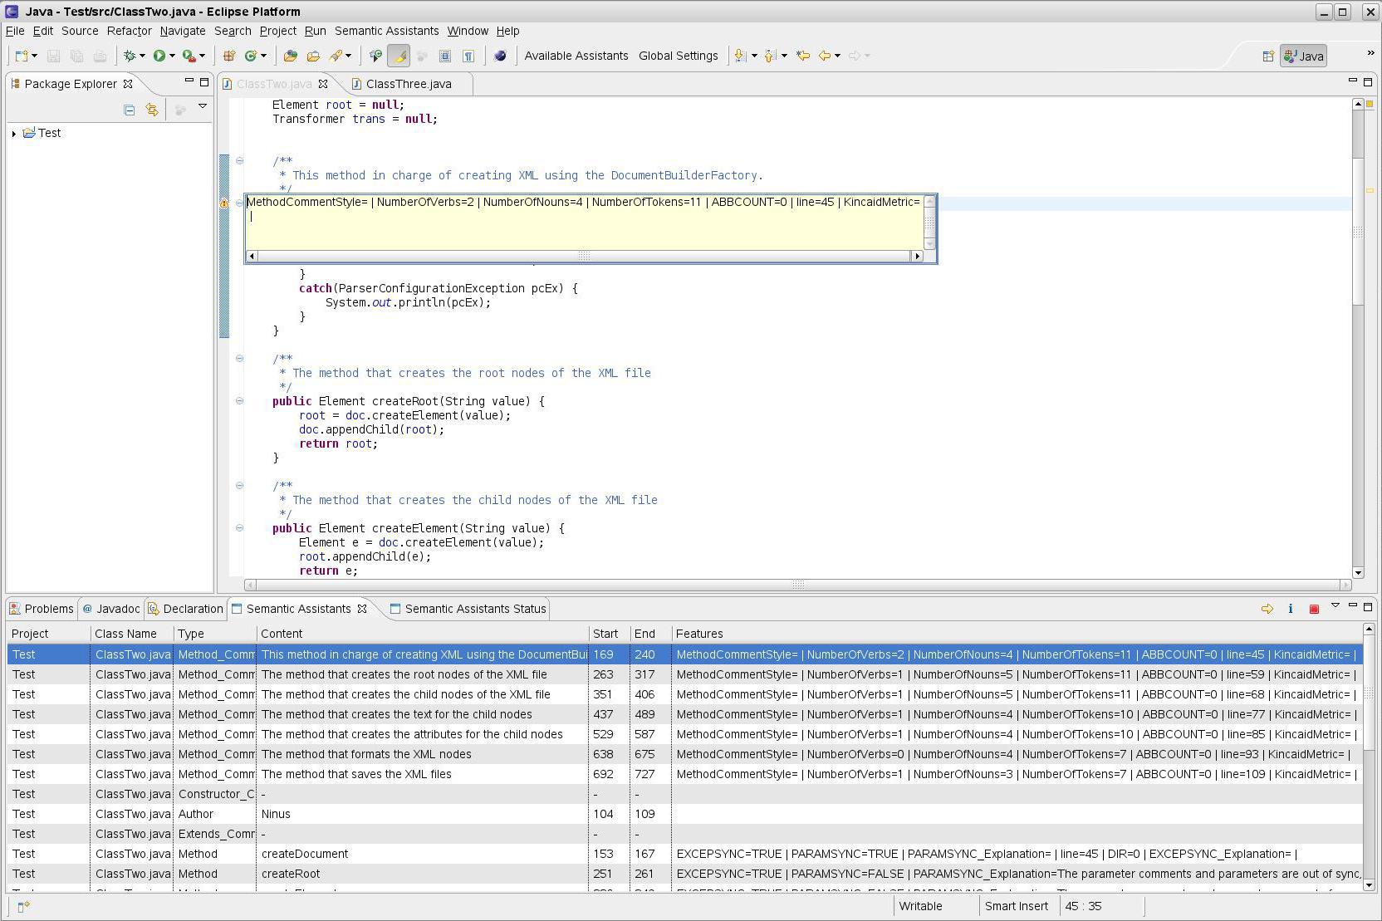Click the Last Edit Location arrow icon
Image resolution: width=1382 pixels, height=921 pixels.
[802, 56]
